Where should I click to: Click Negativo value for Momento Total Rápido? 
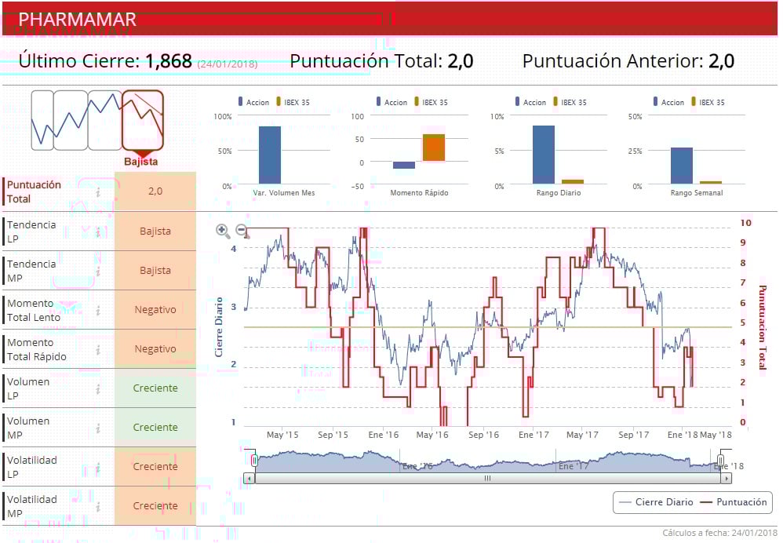click(x=155, y=349)
